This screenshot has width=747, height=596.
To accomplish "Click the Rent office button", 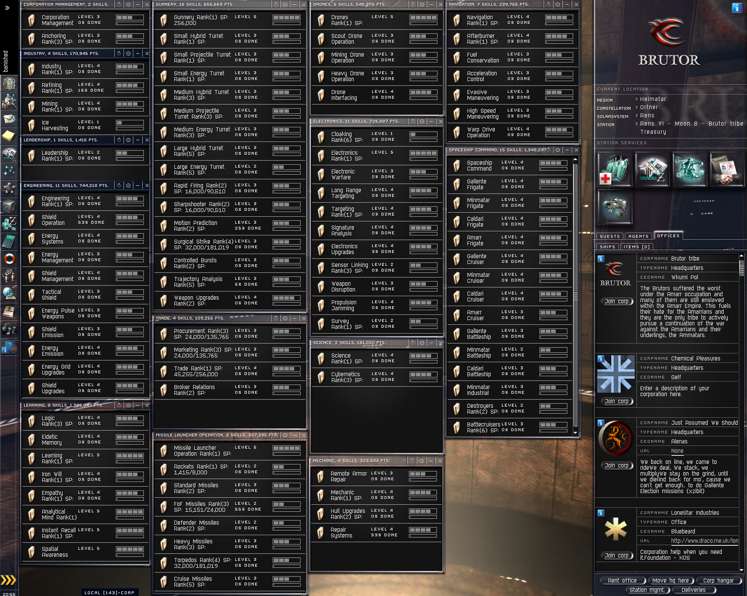I will (622, 581).
